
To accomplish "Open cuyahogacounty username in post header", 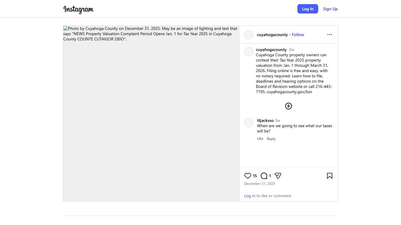I will point(272,35).
